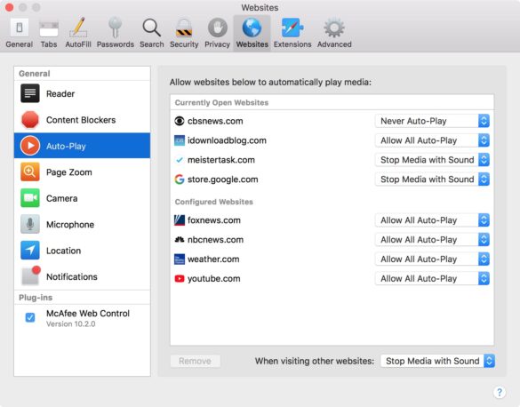Open the General preferences tab icon

point(20,28)
